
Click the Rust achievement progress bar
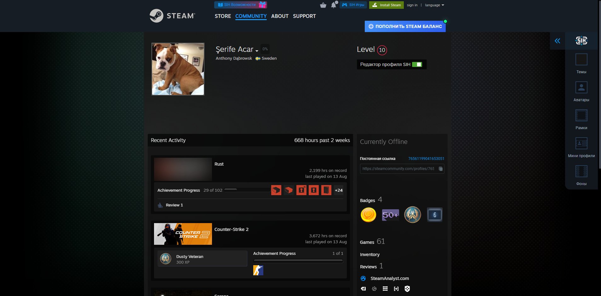click(x=247, y=190)
